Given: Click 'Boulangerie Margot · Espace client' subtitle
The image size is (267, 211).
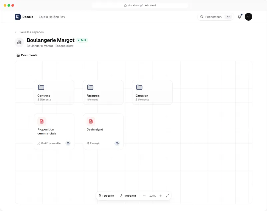Looking at the screenshot, I should coord(50,46).
